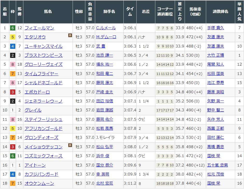Open trainer 大竹 正博 profile
The height and width of the screenshot is (189, 244).
(215, 55)
